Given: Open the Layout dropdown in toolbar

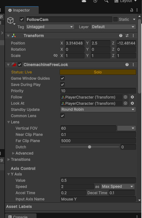Looking at the screenshot, I should tap(125, 1).
